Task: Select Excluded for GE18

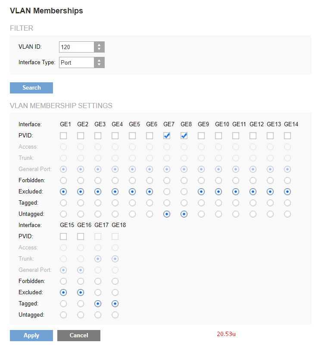Action: point(115,292)
